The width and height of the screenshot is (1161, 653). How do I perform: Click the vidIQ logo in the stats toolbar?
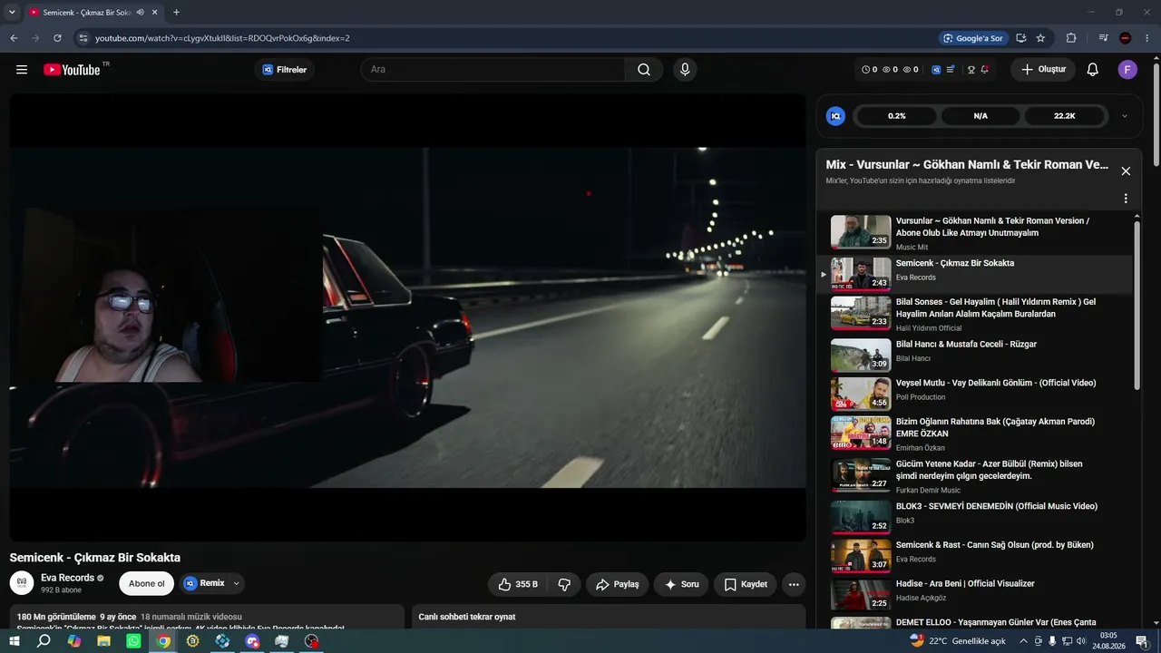pyautogui.click(x=936, y=70)
